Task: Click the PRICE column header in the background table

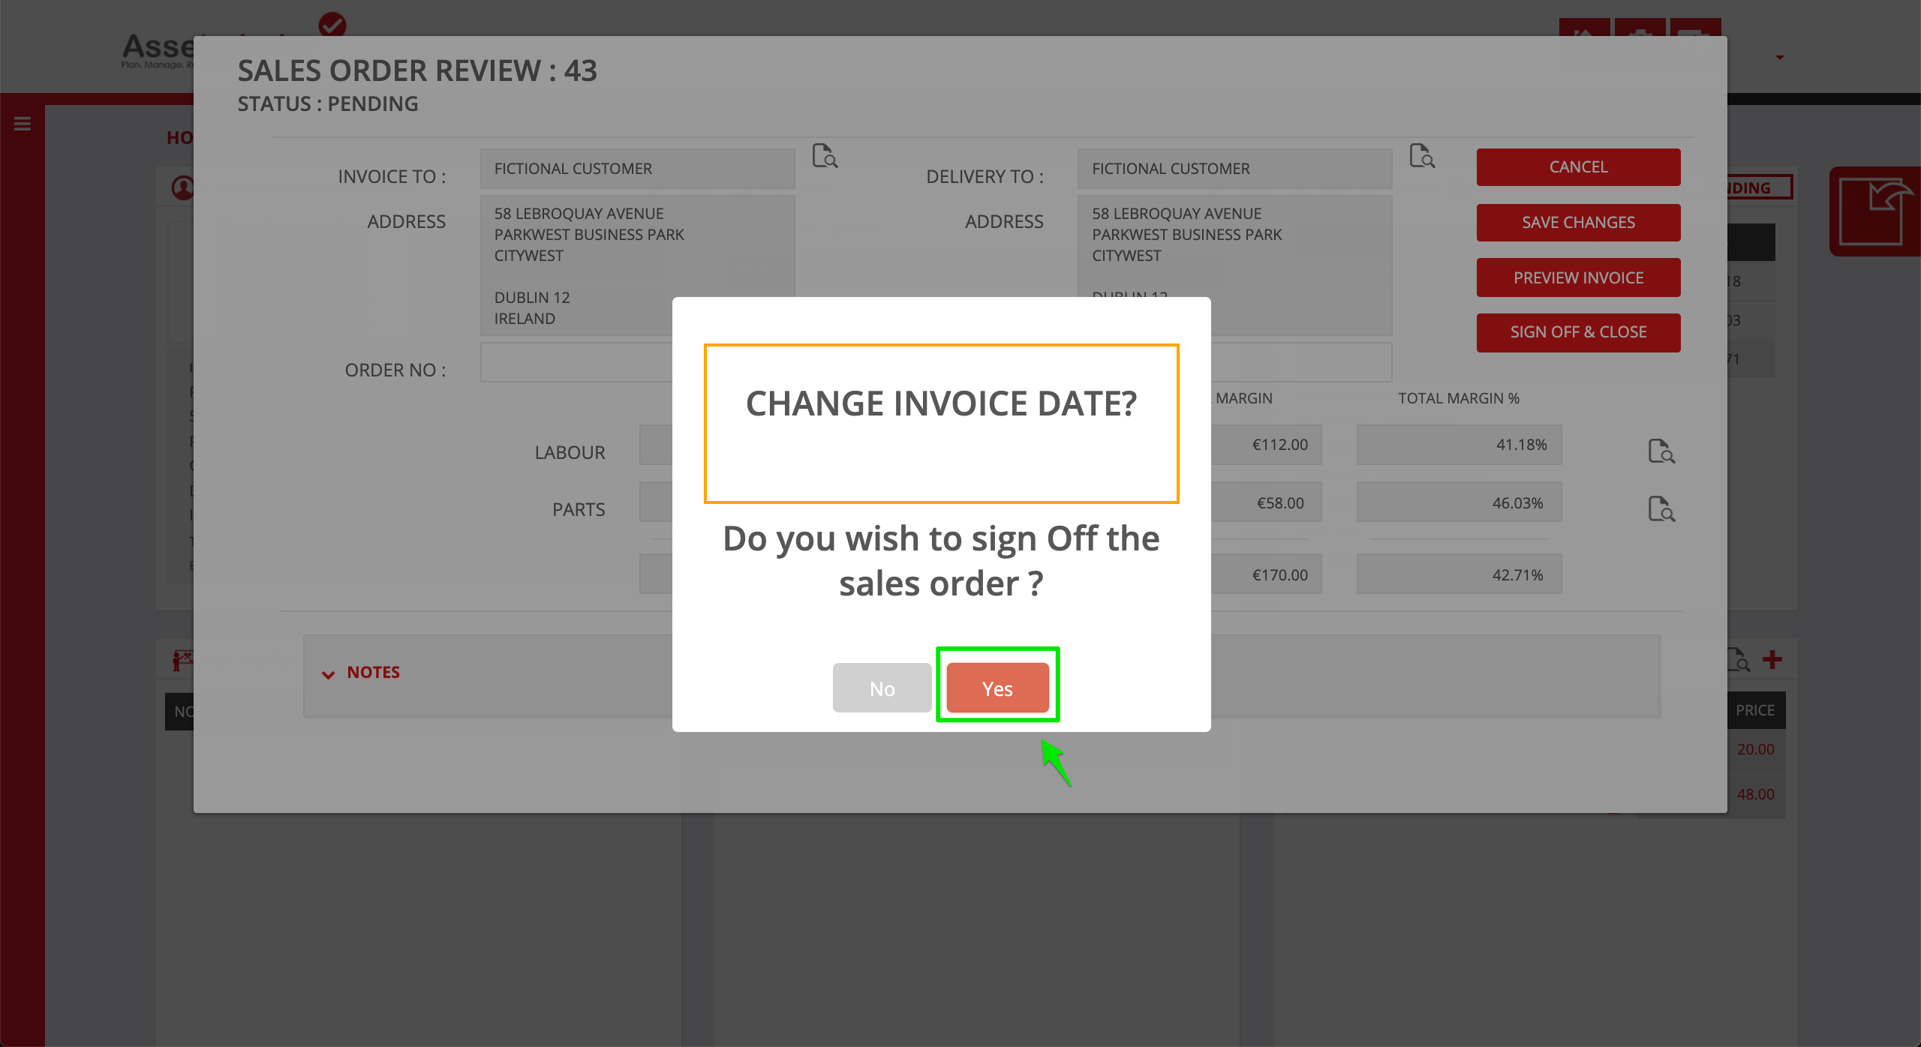Action: pos(1755,710)
